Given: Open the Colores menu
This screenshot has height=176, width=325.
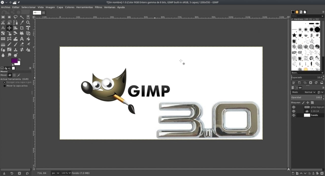Looking at the screenshot, I should 70,7.
